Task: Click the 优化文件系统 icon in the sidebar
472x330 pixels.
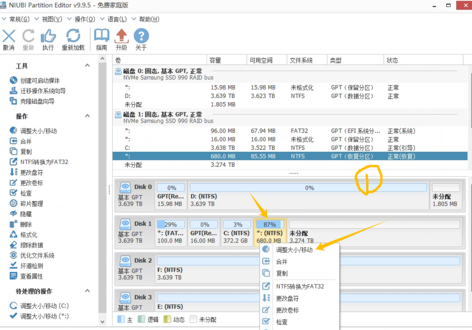Action: 13,255
